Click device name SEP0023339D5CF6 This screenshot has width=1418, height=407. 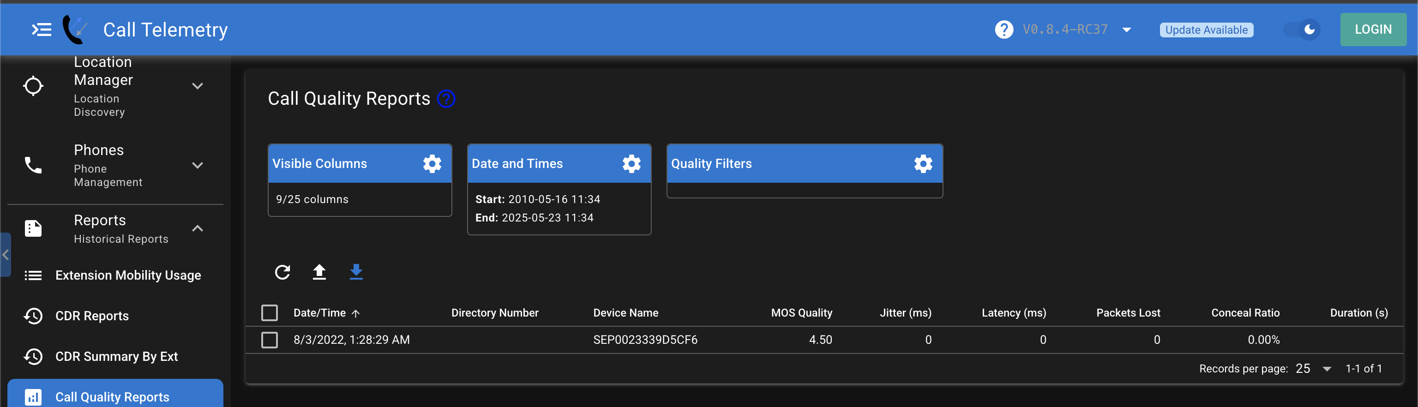point(645,340)
